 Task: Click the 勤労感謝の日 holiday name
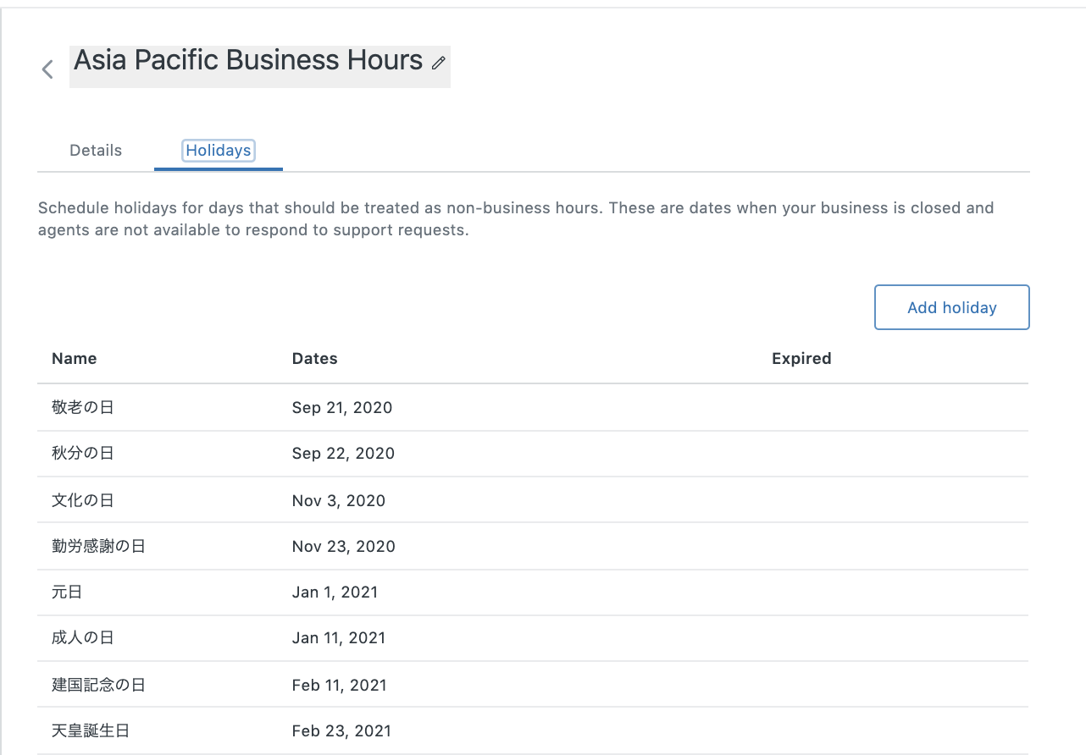[98, 547]
